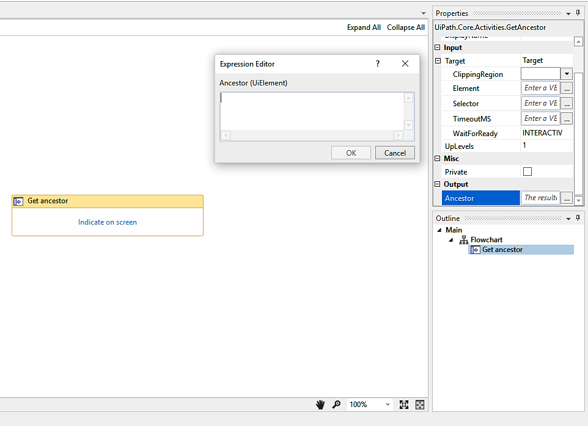The height and width of the screenshot is (426, 588).
Task: Click the Fit to Screen icon
Action: point(404,405)
